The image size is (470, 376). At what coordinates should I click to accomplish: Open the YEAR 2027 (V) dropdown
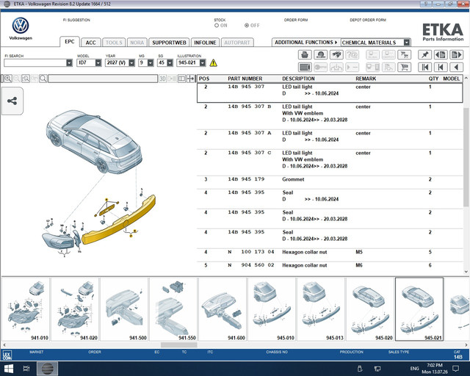[131, 62]
